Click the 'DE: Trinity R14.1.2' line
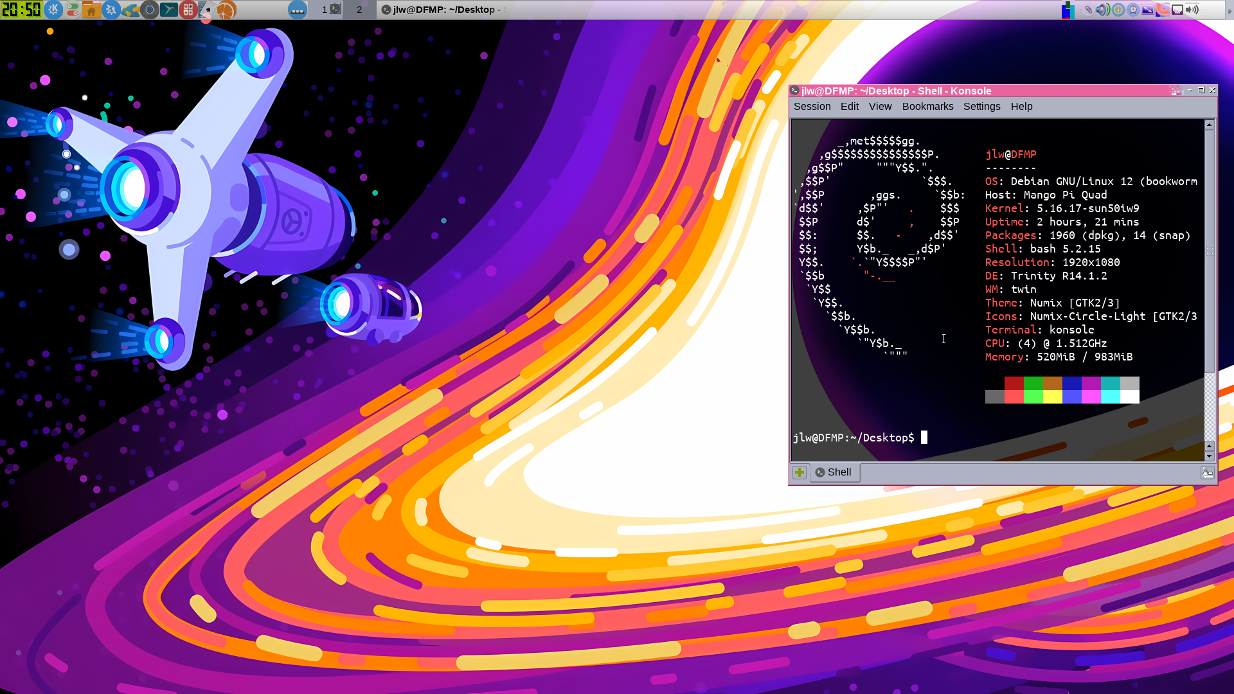 coord(1046,276)
